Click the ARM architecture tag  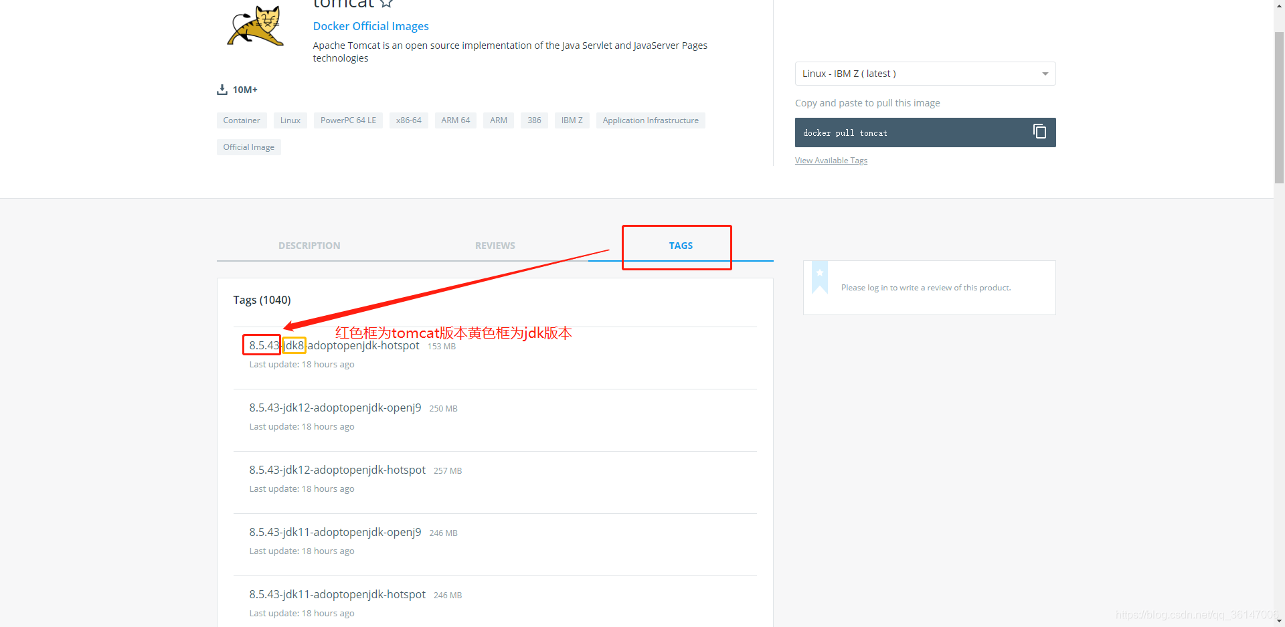pyautogui.click(x=499, y=120)
